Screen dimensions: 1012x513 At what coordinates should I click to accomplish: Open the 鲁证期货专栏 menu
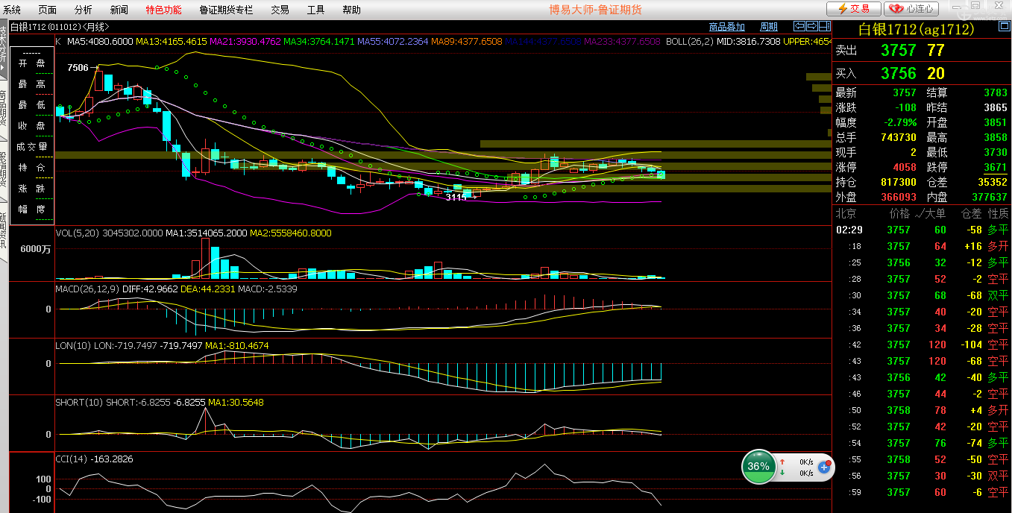tap(226, 10)
